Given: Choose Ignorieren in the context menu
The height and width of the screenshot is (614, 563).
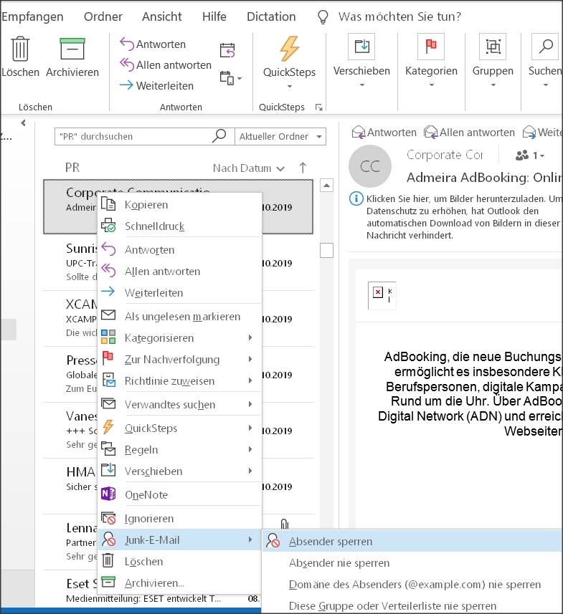Looking at the screenshot, I should tap(179, 519).
